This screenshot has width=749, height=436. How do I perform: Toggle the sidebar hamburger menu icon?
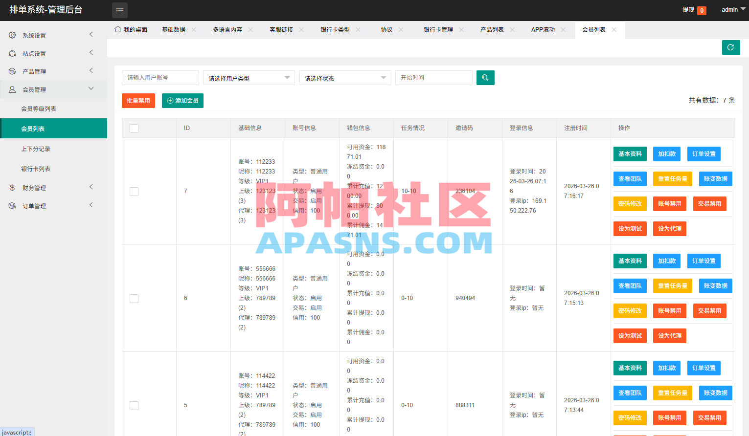pyautogui.click(x=120, y=10)
